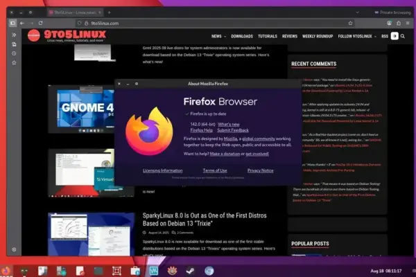Click the Make a donation link
The height and width of the screenshot is (277, 416).
pos(225,154)
